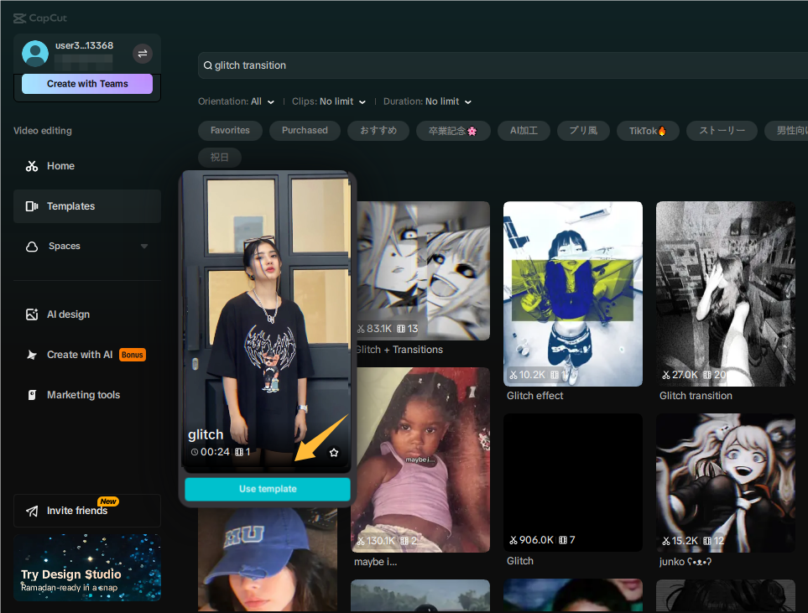
Task: Click the 15.2K usage count
Action: 680,541
